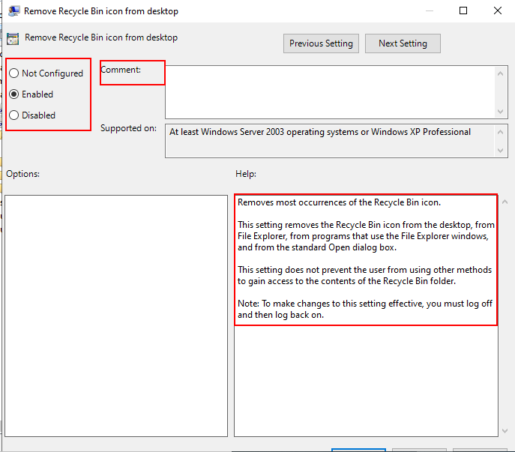Click inside the Comment text box
Viewport: 515px width, 452px height.
[x=330, y=92]
